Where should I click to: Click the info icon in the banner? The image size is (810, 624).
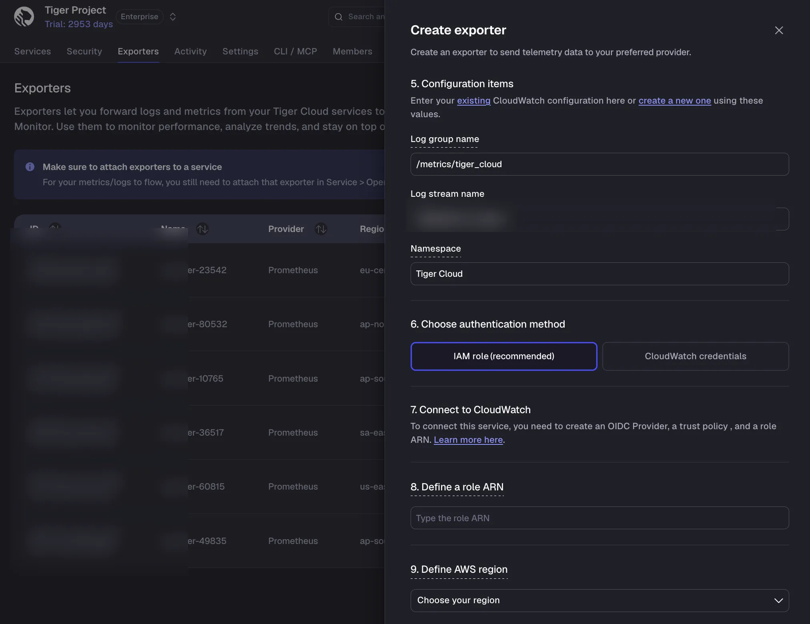click(30, 167)
